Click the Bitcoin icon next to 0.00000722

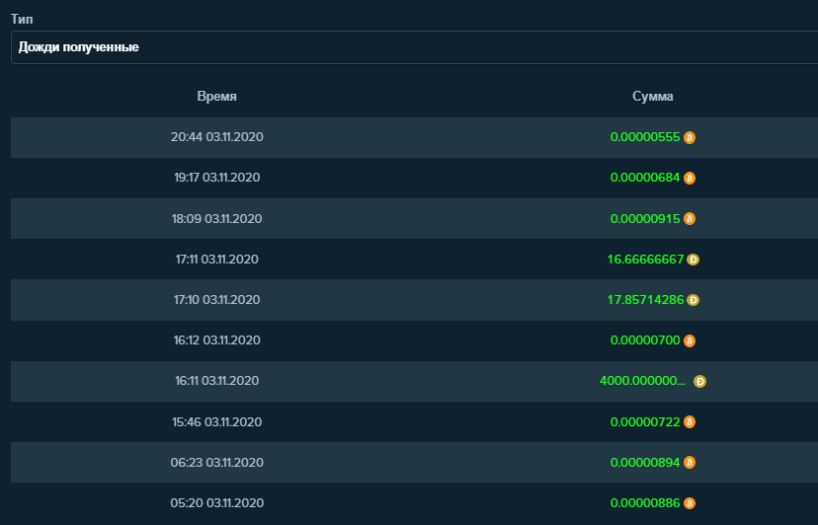coord(690,421)
